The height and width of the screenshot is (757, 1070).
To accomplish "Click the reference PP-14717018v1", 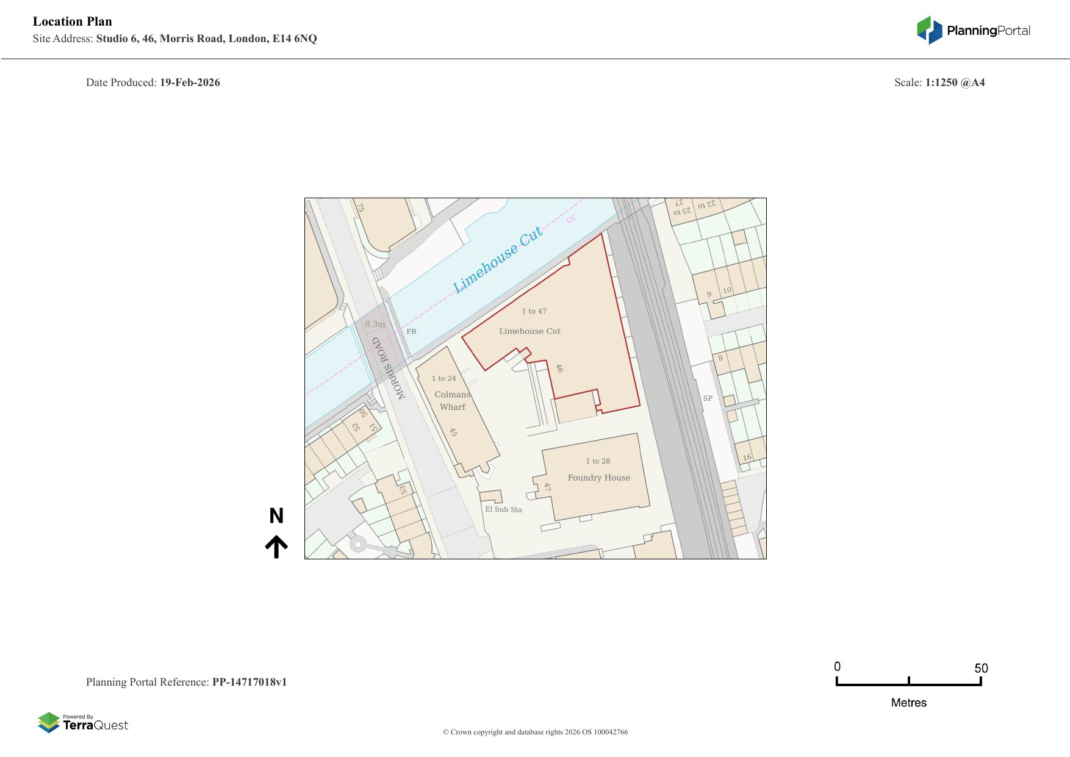I will 249,682.
